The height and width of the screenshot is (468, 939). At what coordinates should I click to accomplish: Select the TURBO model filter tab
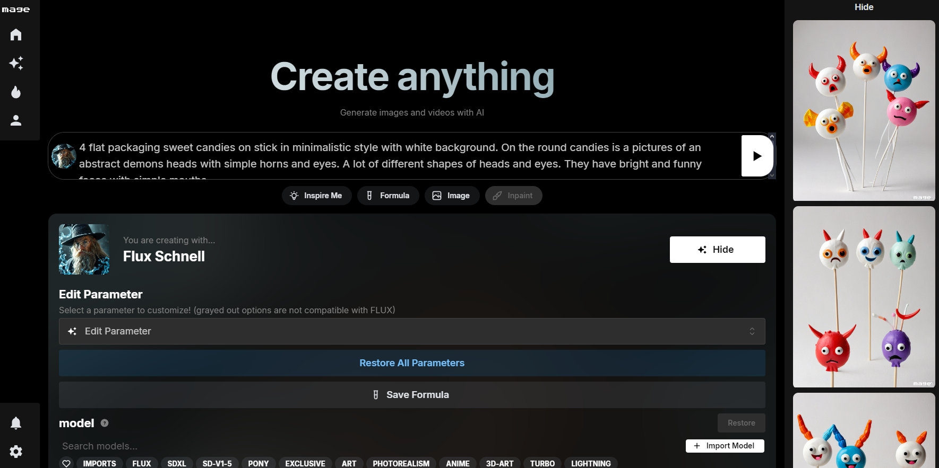tap(542, 463)
